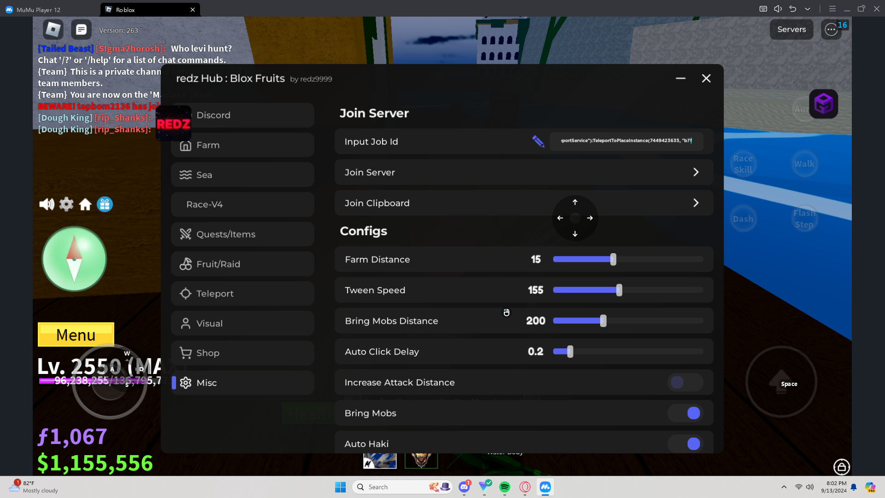Click the virtual movement joystick

[x=110, y=382]
